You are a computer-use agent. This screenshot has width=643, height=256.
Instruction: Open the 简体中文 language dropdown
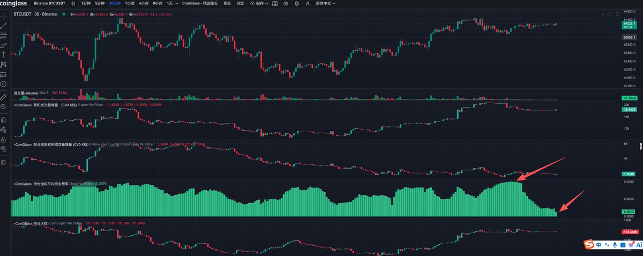click(326, 3)
